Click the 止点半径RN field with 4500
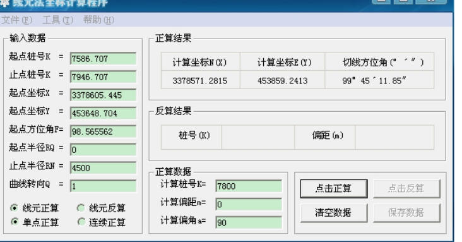This screenshot has width=462, height=242. tap(103, 168)
